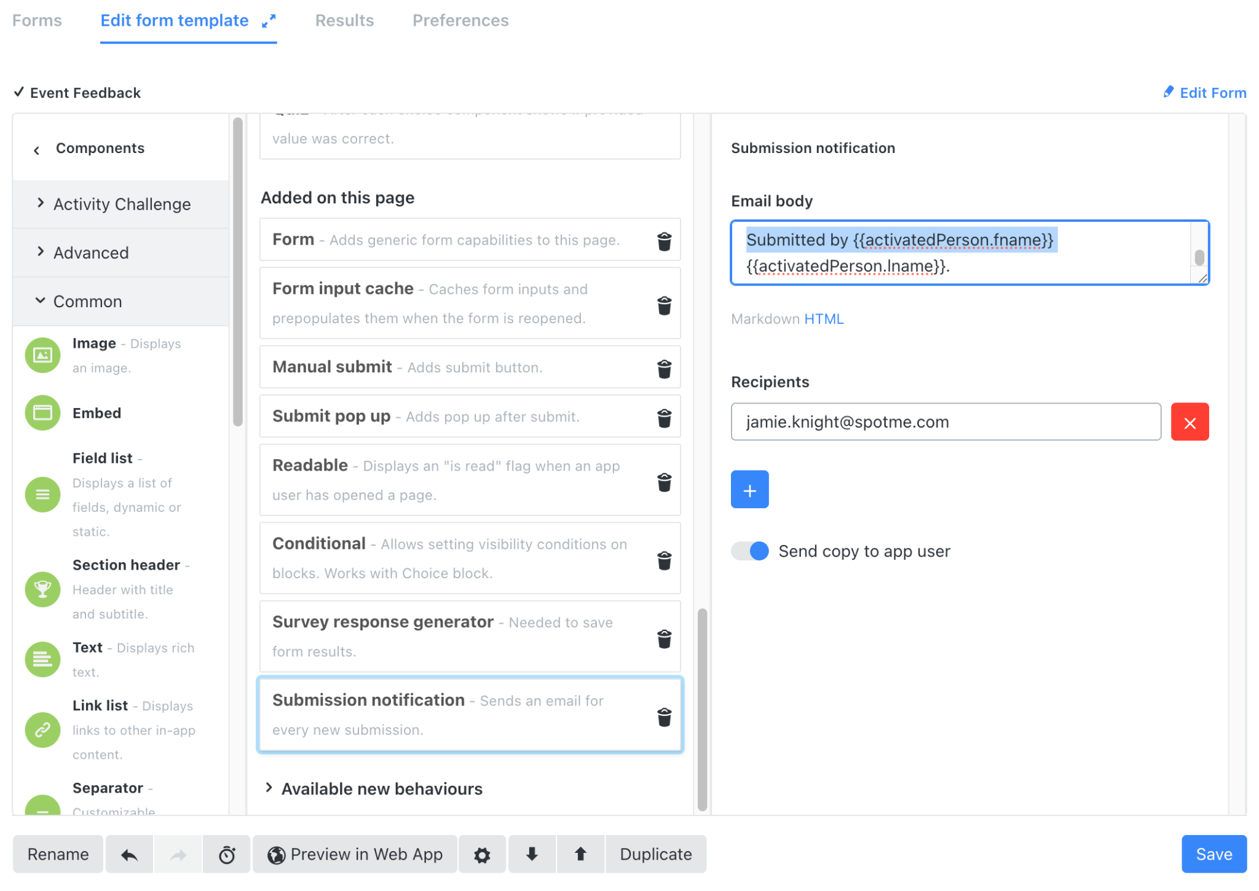Viewport: 1259px width, 891px height.
Task: Select the Readable behaviour row
Action: click(470, 480)
